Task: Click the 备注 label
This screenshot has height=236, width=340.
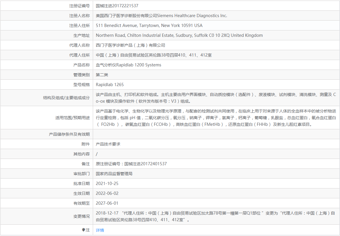Action: (x=86, y=164)
